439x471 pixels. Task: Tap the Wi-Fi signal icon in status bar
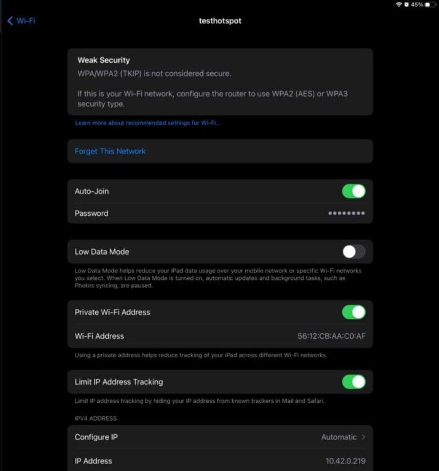tap(399, 5)
